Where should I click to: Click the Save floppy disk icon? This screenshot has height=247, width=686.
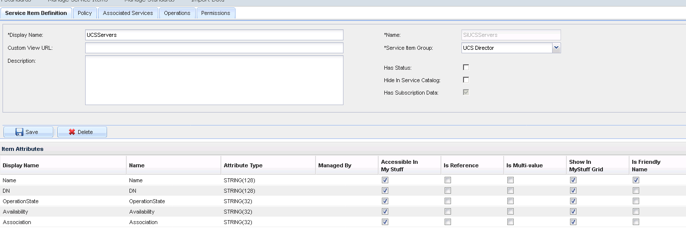[19, 132]
